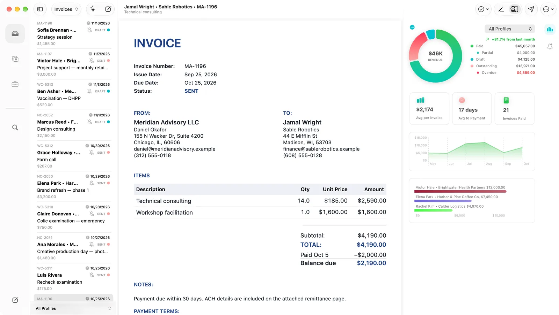The image size is (559, 315).
Task: Click the SENT status in invoice
Action: tap(191, 91)
